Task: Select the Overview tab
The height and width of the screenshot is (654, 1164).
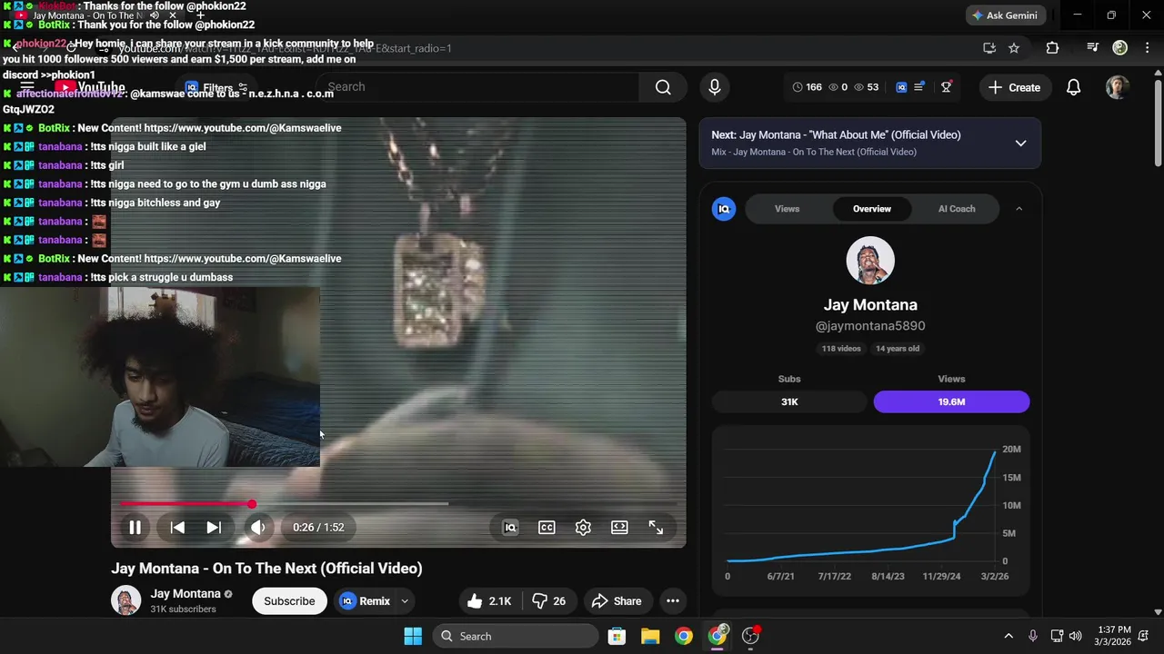Action: coord(872,209)
